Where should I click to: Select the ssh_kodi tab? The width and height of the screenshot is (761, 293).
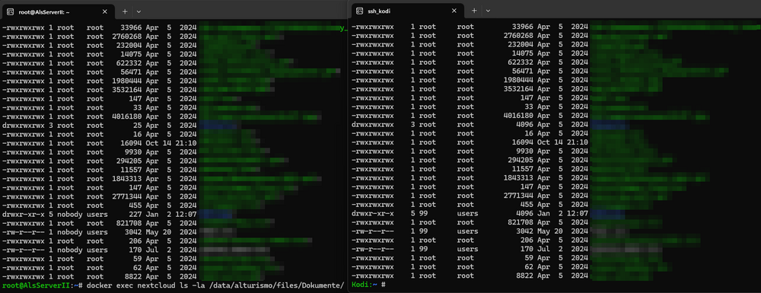[406, 11]
